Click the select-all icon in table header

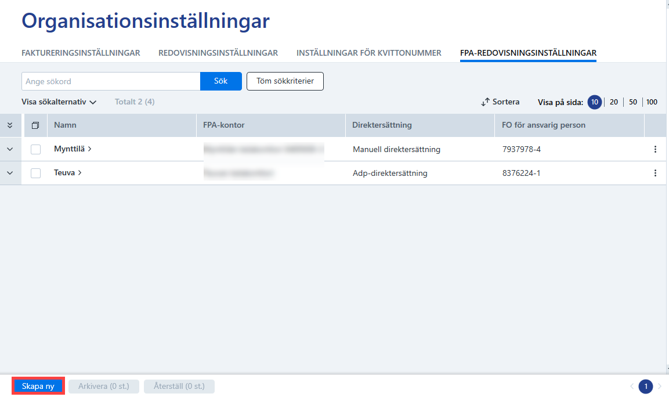coord(35,125)
